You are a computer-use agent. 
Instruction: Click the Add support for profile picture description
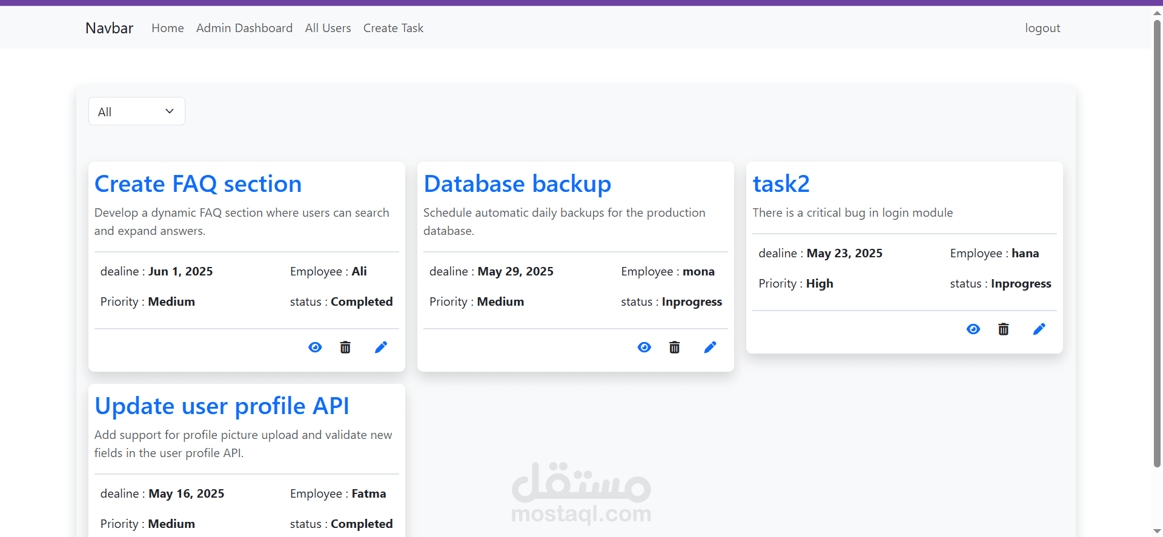point(243,444)
